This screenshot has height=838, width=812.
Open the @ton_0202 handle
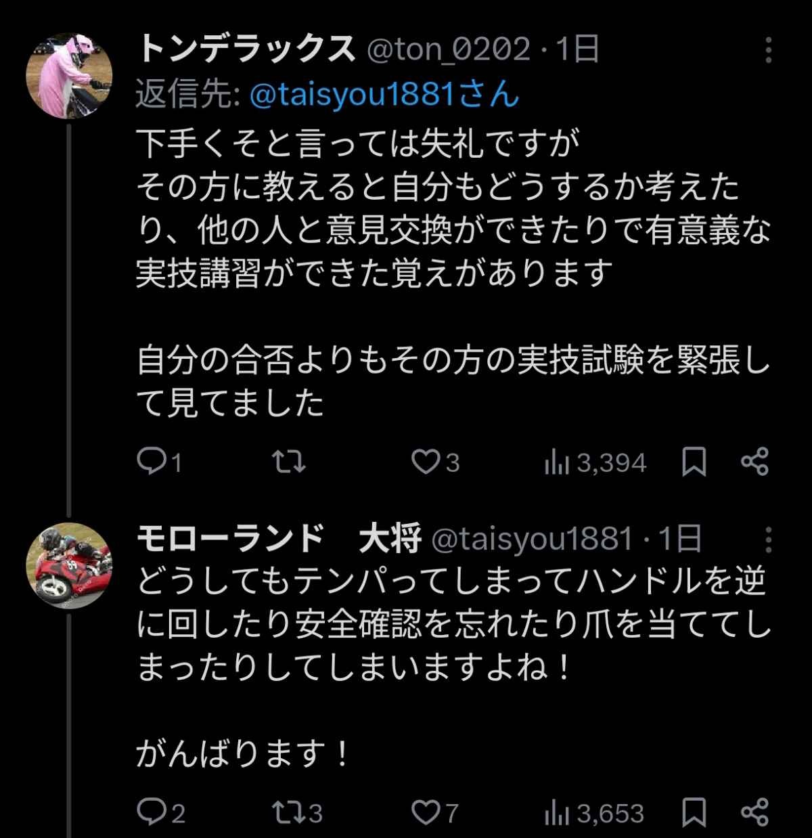pos(448,49)
